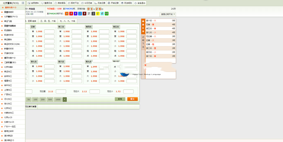Select 幸运飞艇 in the left sidebar

click(x=8, y=21)
